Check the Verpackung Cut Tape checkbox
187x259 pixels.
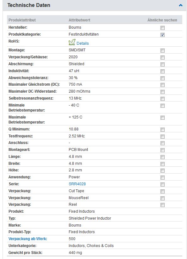pos(162,192)
